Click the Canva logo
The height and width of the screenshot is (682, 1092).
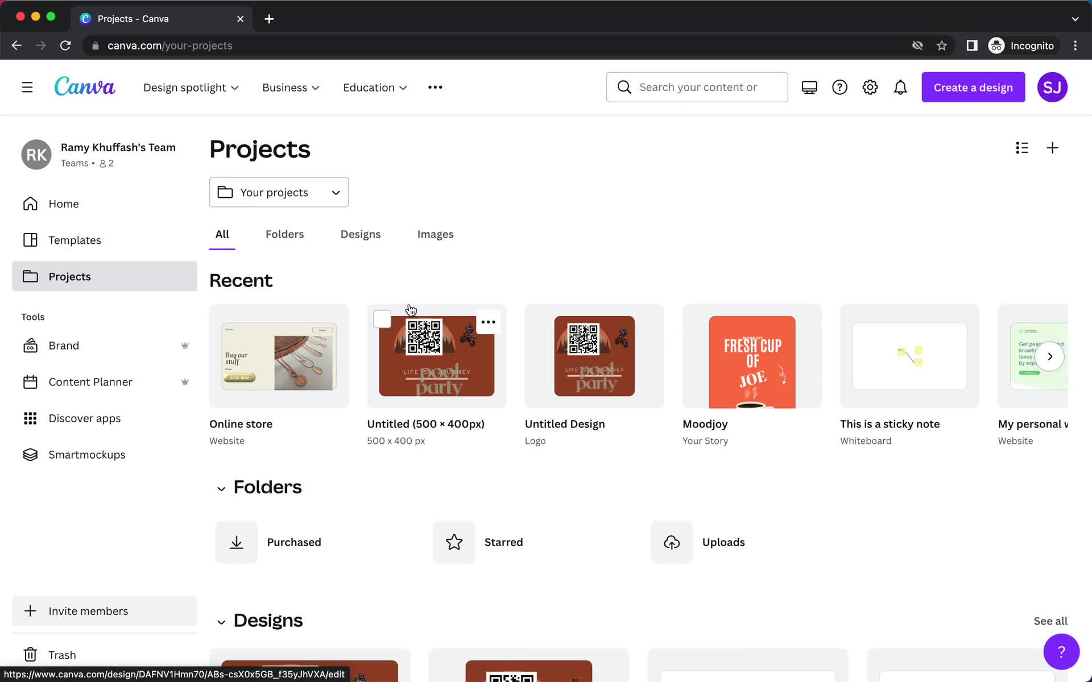coord(85,87)
